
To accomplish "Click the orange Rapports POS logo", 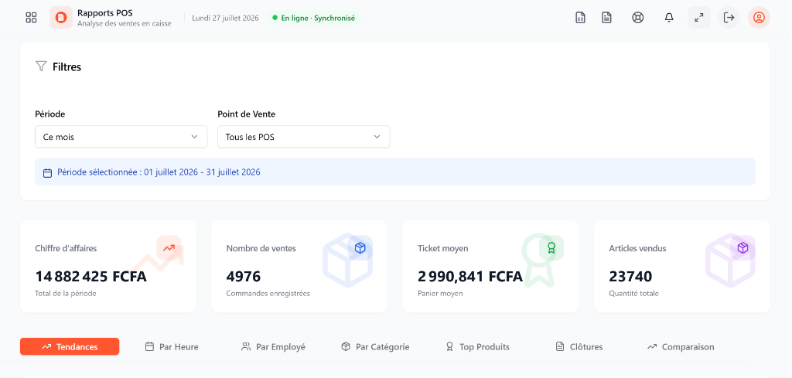I will 60,18.
